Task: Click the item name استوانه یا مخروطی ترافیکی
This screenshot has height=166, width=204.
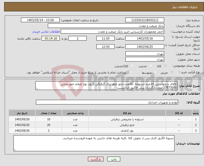Action: [x=127, y=119]
